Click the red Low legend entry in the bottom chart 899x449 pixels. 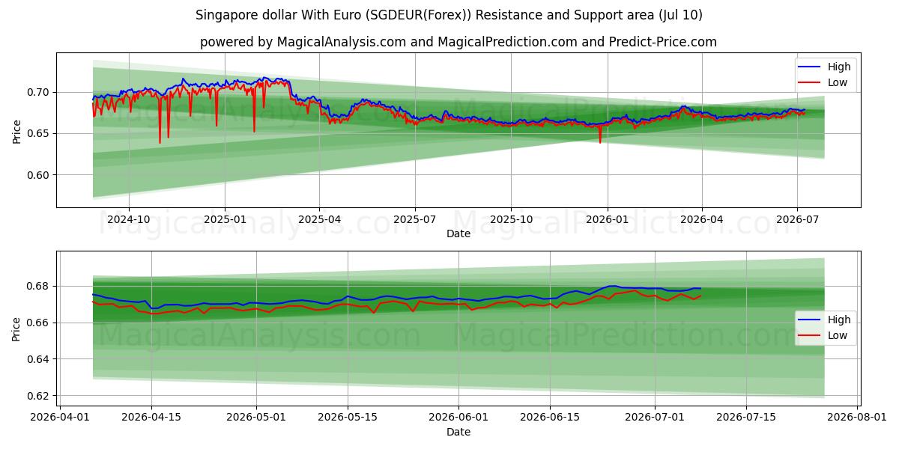click(823, 335)
